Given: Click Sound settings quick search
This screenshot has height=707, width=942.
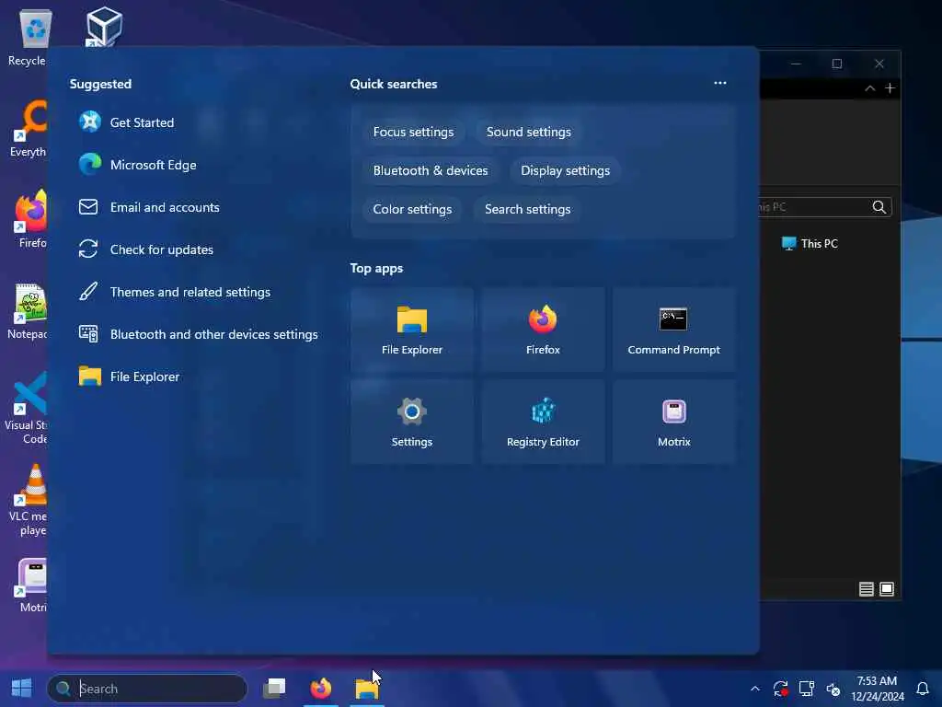Looking at the screenshot, I should pos(529,132).
